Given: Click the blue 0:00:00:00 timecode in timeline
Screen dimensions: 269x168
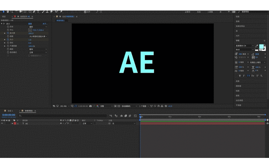Looking at the screenshot, I should (x=9, y=115).
